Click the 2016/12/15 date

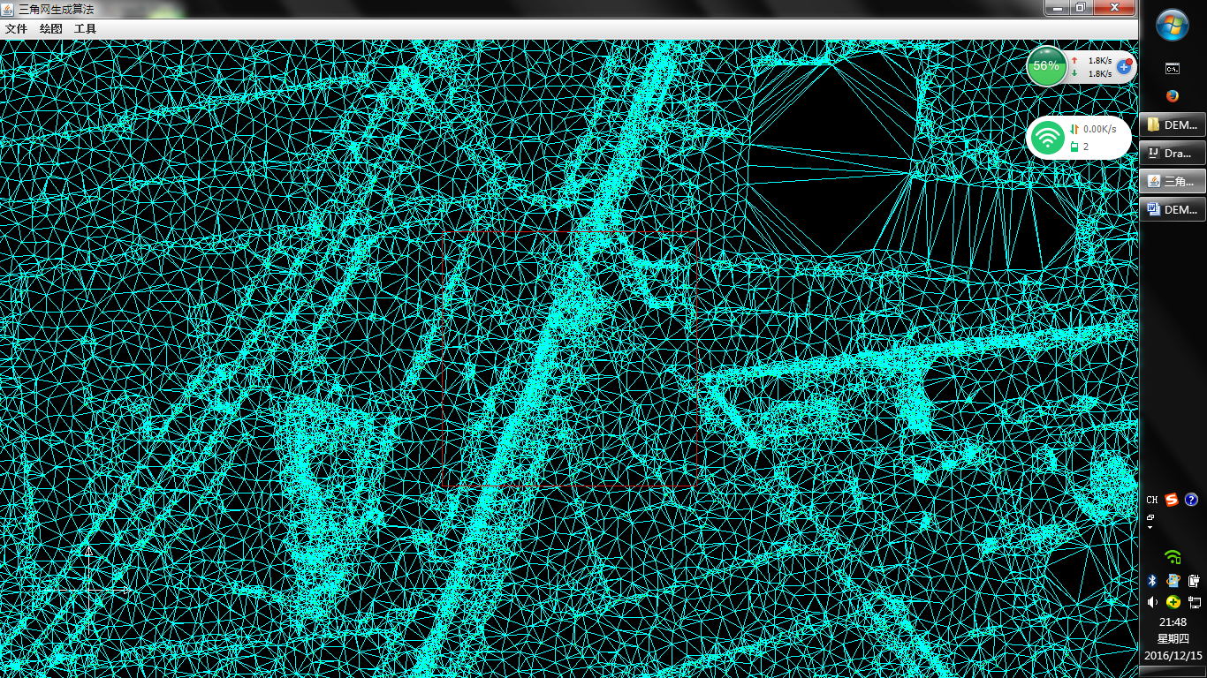point(1173,656)
